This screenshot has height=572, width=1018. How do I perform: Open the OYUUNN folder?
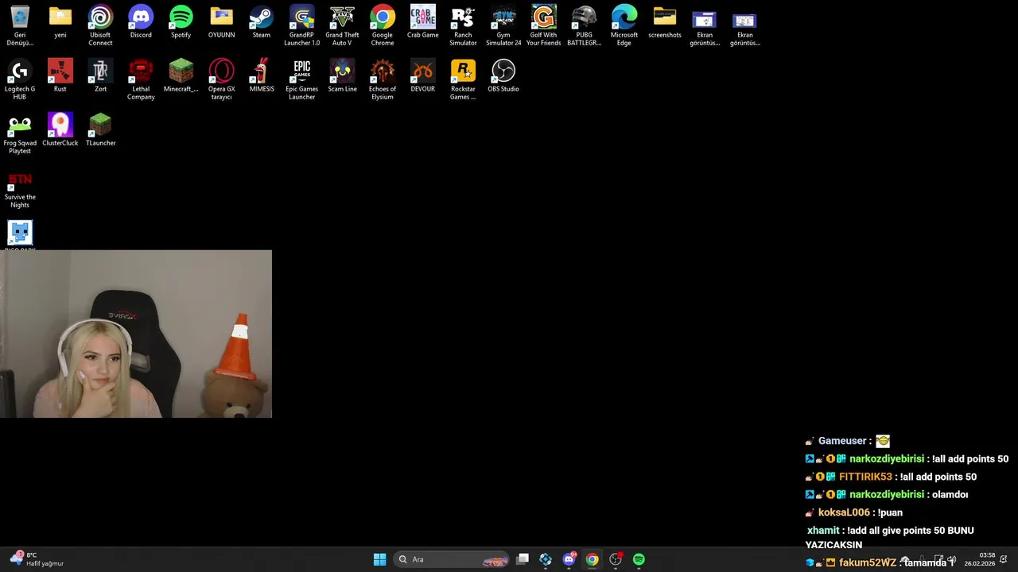coord(221,22)
